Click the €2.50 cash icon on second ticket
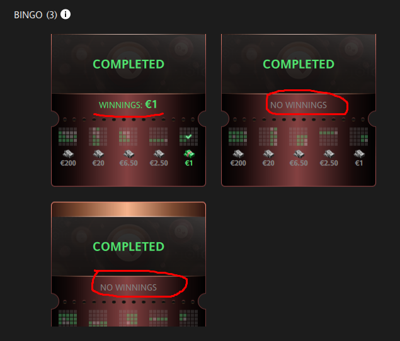 pos(329,154)
